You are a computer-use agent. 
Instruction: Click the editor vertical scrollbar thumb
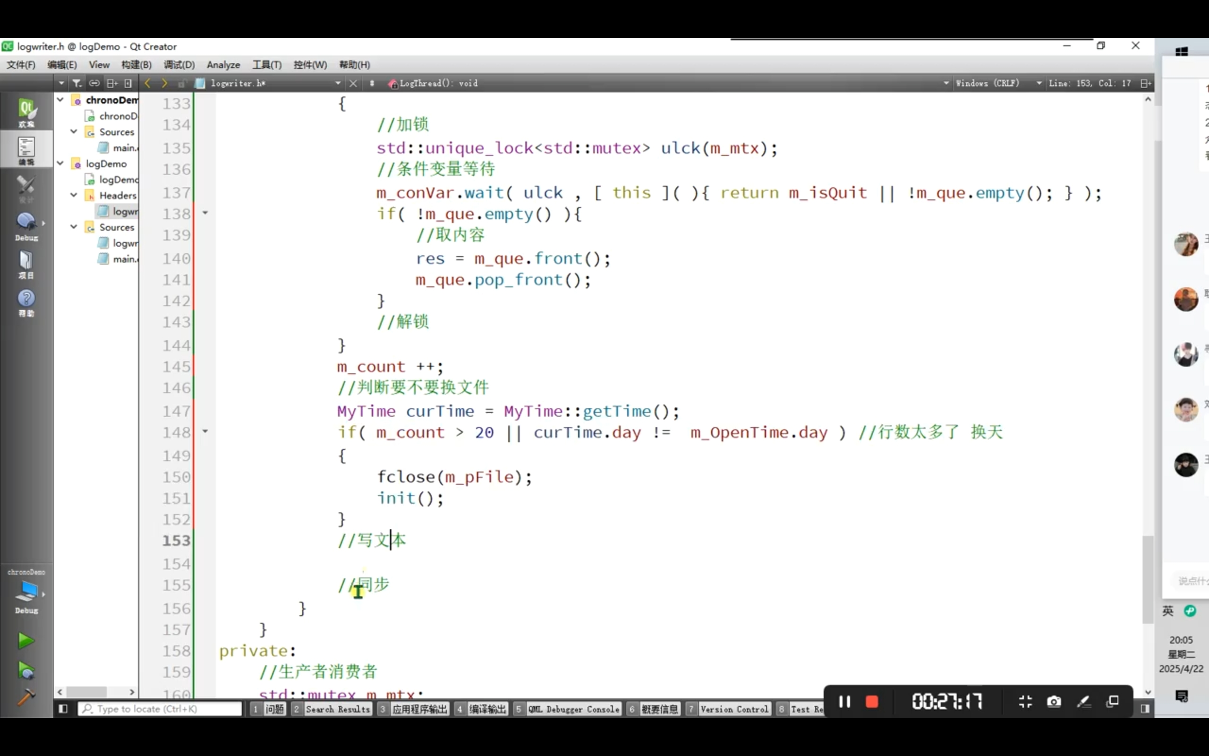1148,580
